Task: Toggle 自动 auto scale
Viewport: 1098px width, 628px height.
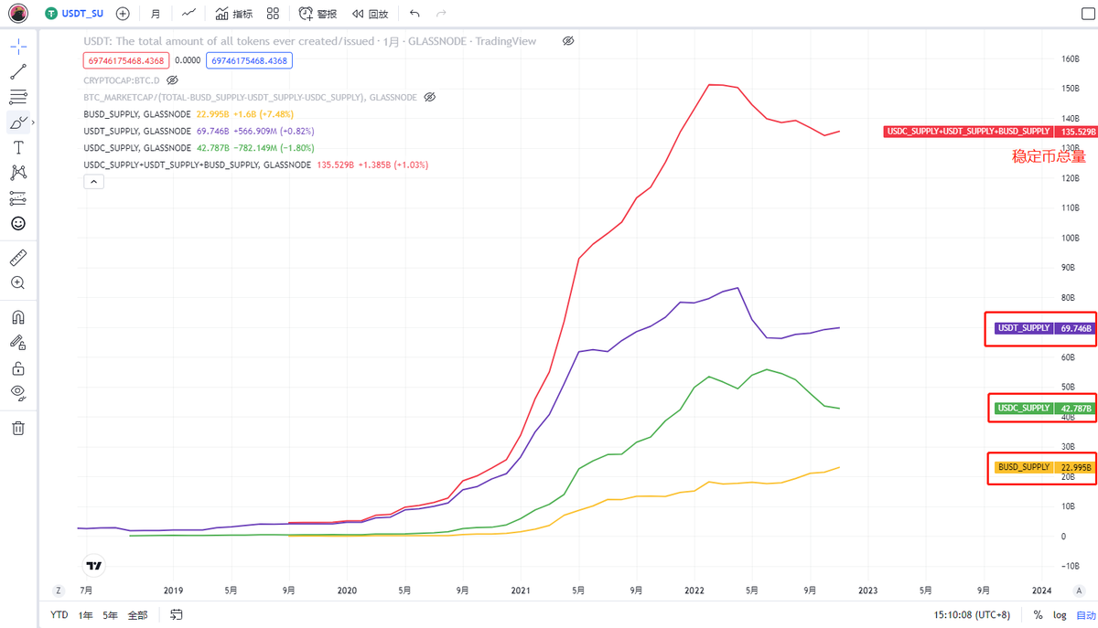Action: (1085, 615)
